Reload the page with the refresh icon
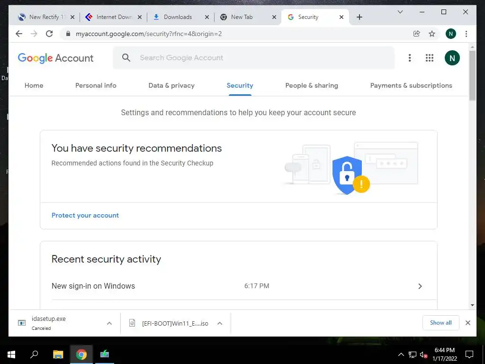The width and height of the screenshot is (485, 364). click(x=49, y=34)
